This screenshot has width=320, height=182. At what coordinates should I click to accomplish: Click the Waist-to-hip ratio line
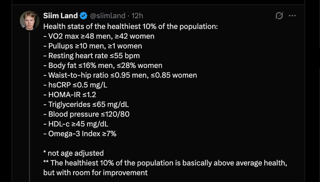pos(120,75)
